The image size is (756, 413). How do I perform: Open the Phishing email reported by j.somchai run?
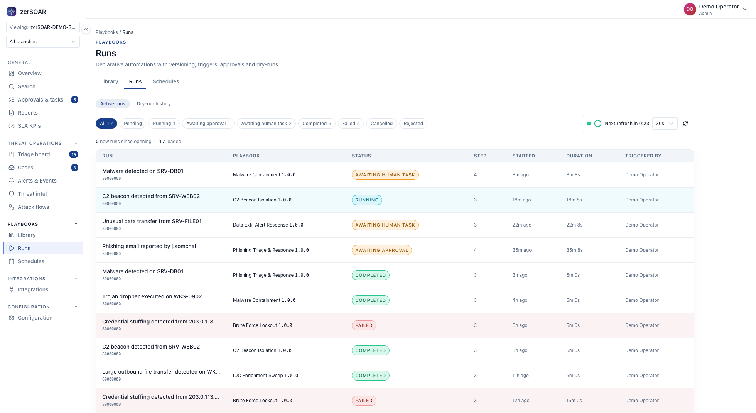(x=395, y=250)
